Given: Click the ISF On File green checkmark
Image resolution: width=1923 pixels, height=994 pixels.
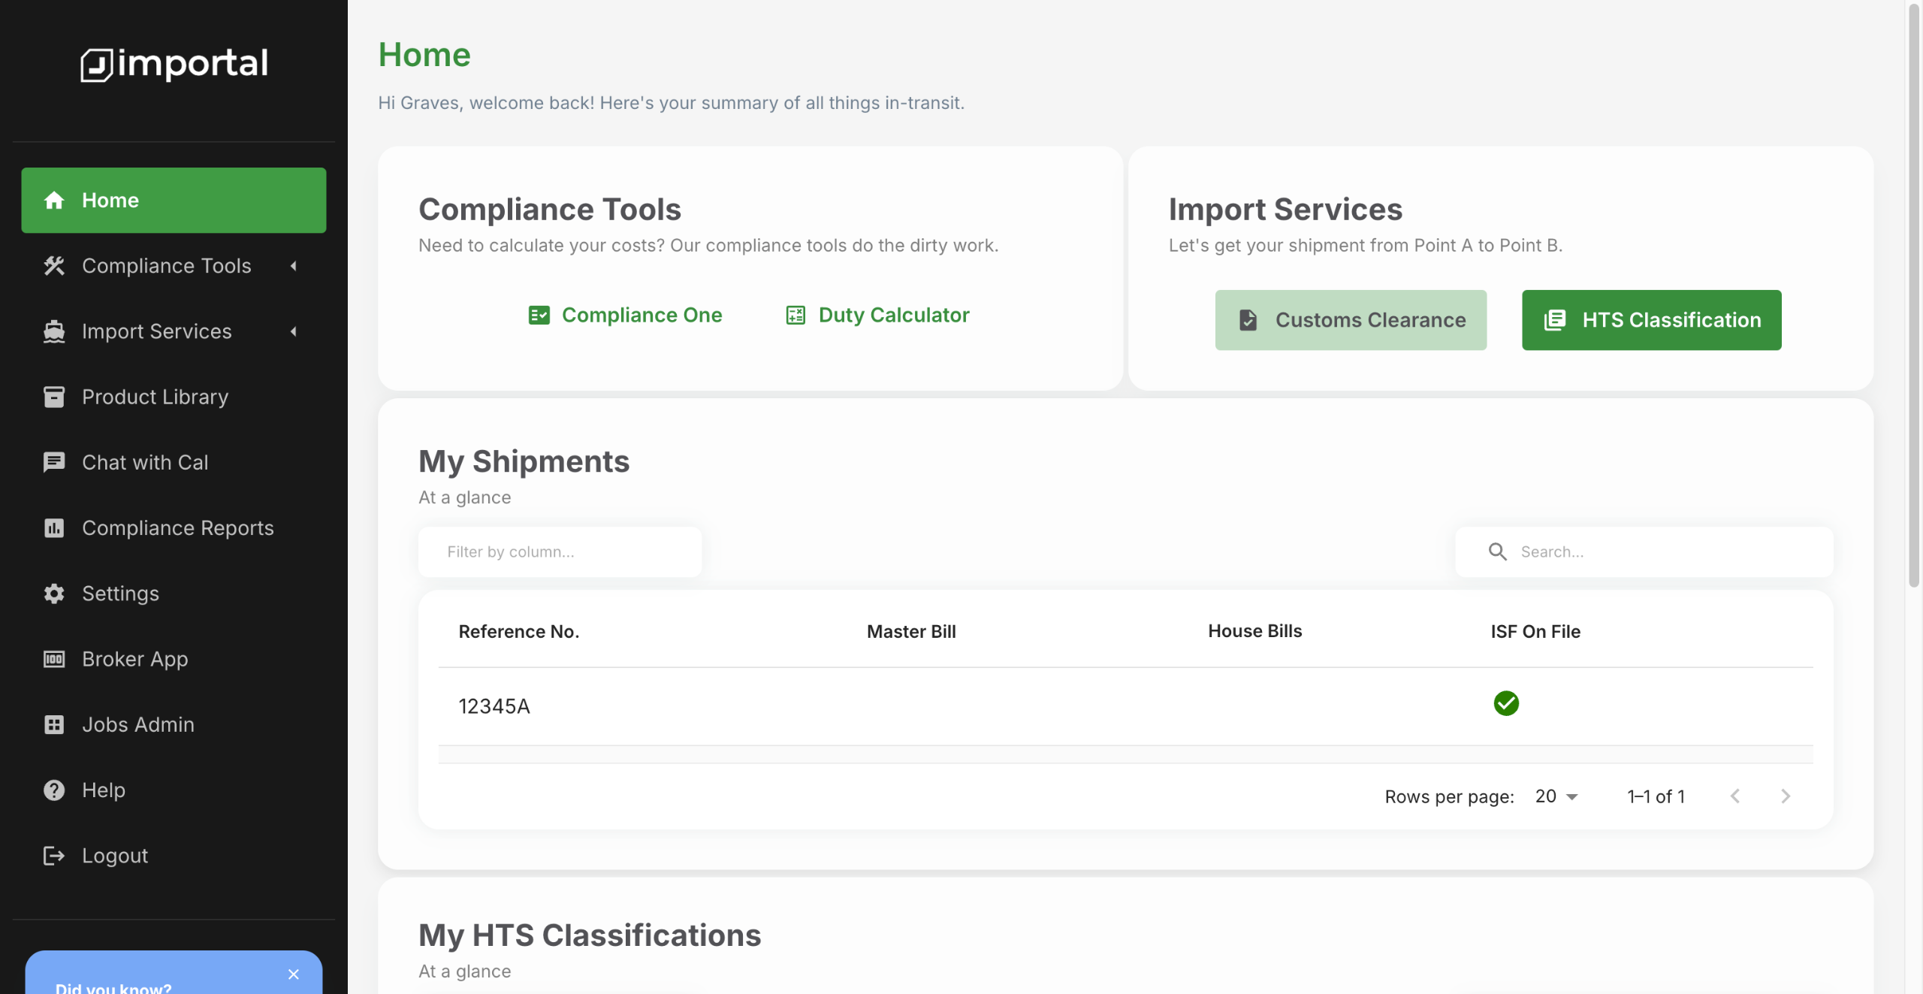Looking at the screenshot, I should (1505, 703).
